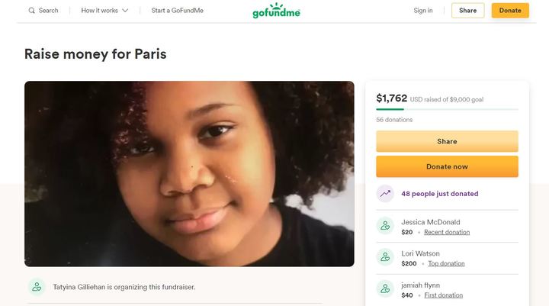Open the Sign in page
549x306 pixels.
click(x=423, y=11)
